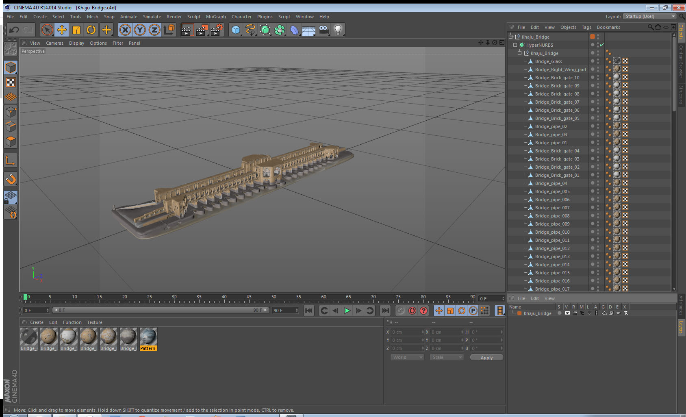Toggle the Snap magnet icon
The image size is (686, 417).
pyautogui.click(x=11, y=179)
